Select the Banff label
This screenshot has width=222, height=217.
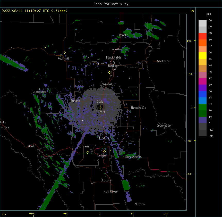pos(32,146)
